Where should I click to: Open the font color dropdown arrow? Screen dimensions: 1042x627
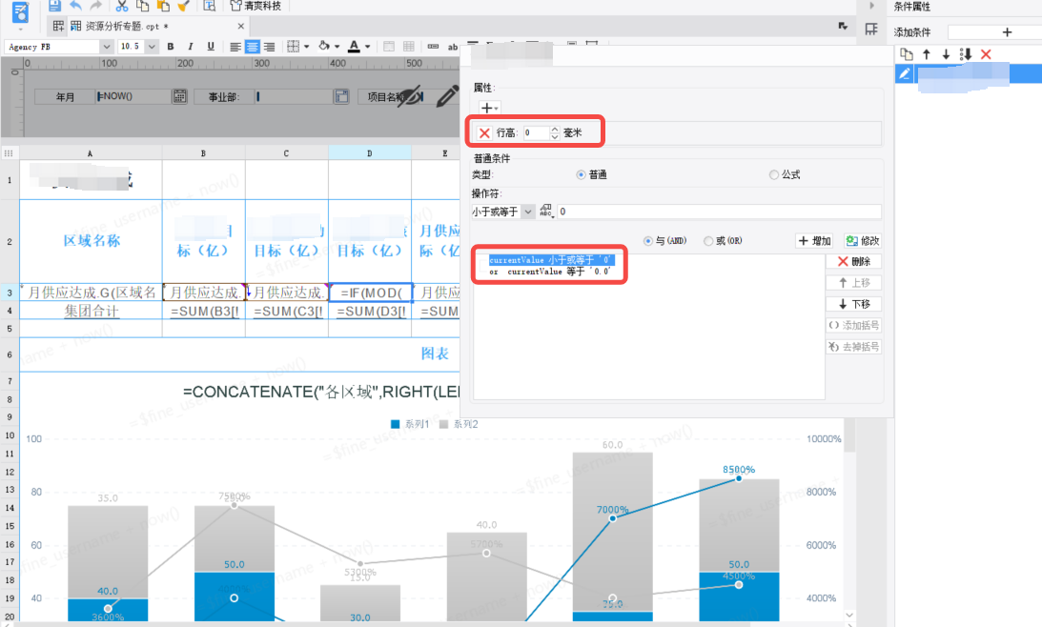click(367, 47)
